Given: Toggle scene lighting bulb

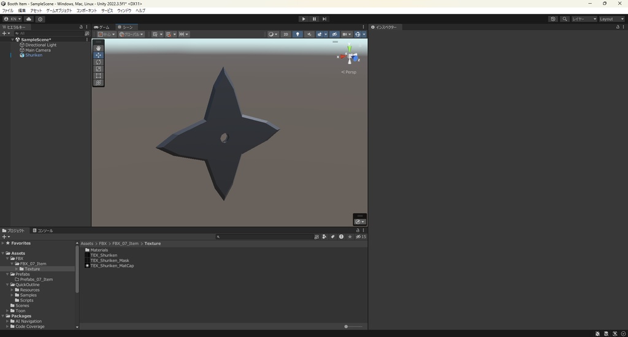Looking at the screenshot, I should [297, 34].
